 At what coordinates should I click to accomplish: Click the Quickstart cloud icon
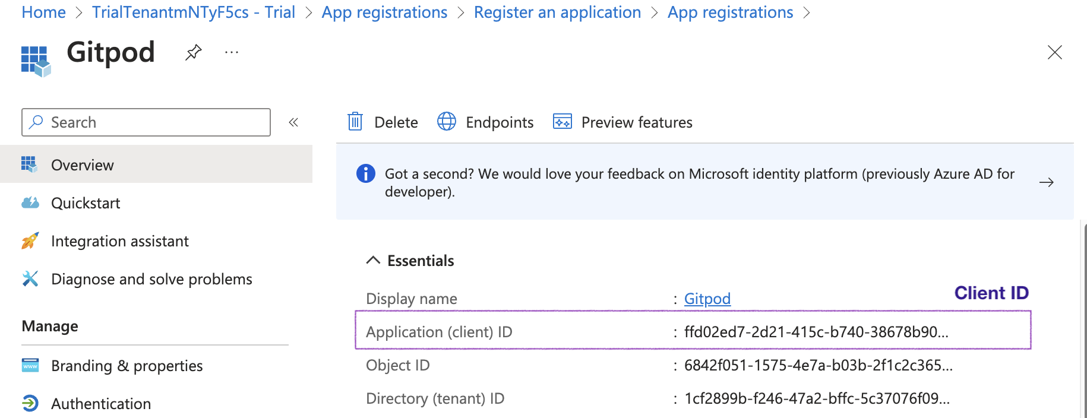pos(30,203)
